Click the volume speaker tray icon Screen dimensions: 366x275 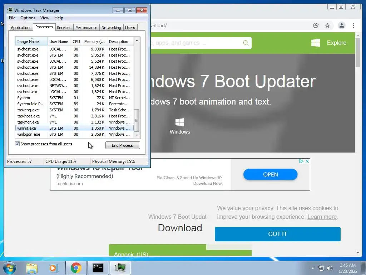point(330,268)
